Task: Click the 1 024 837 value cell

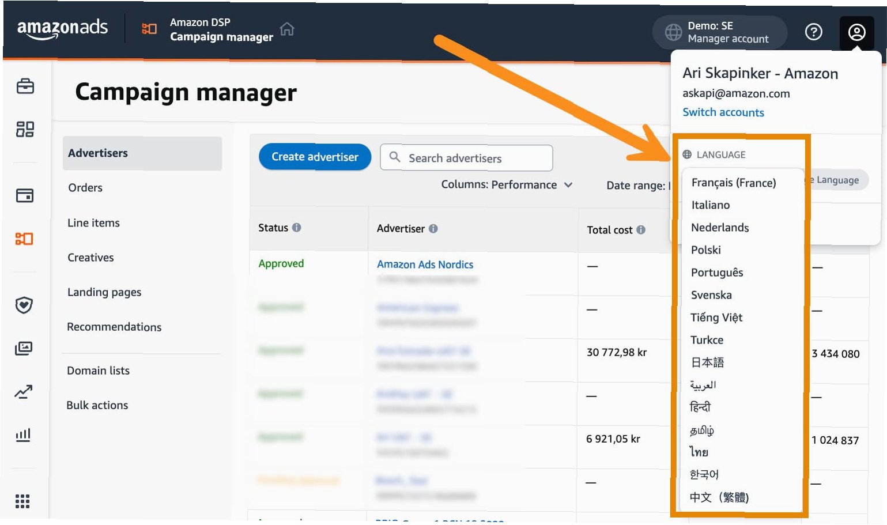Action: (x=835, y=440)
